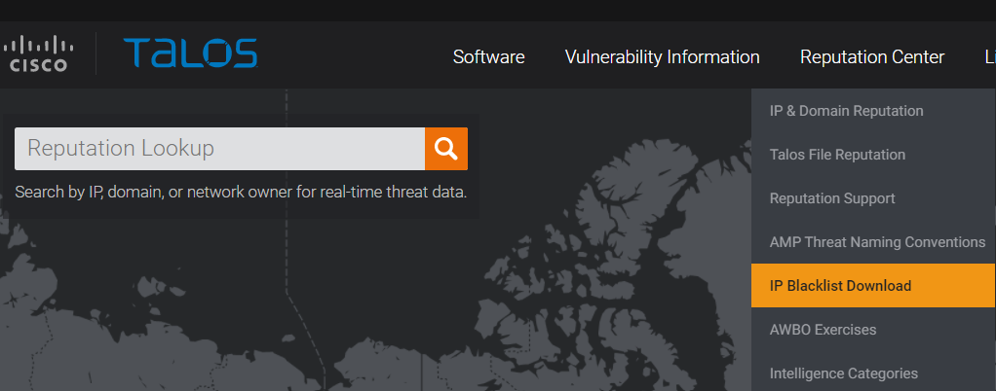Open the Software menu
Image resolution: width=996 pixels, height=391 pixels.
488,57
